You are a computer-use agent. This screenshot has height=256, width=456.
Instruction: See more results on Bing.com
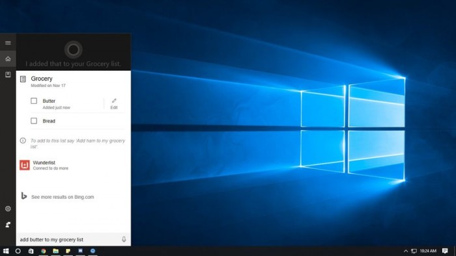click(63, 197)
